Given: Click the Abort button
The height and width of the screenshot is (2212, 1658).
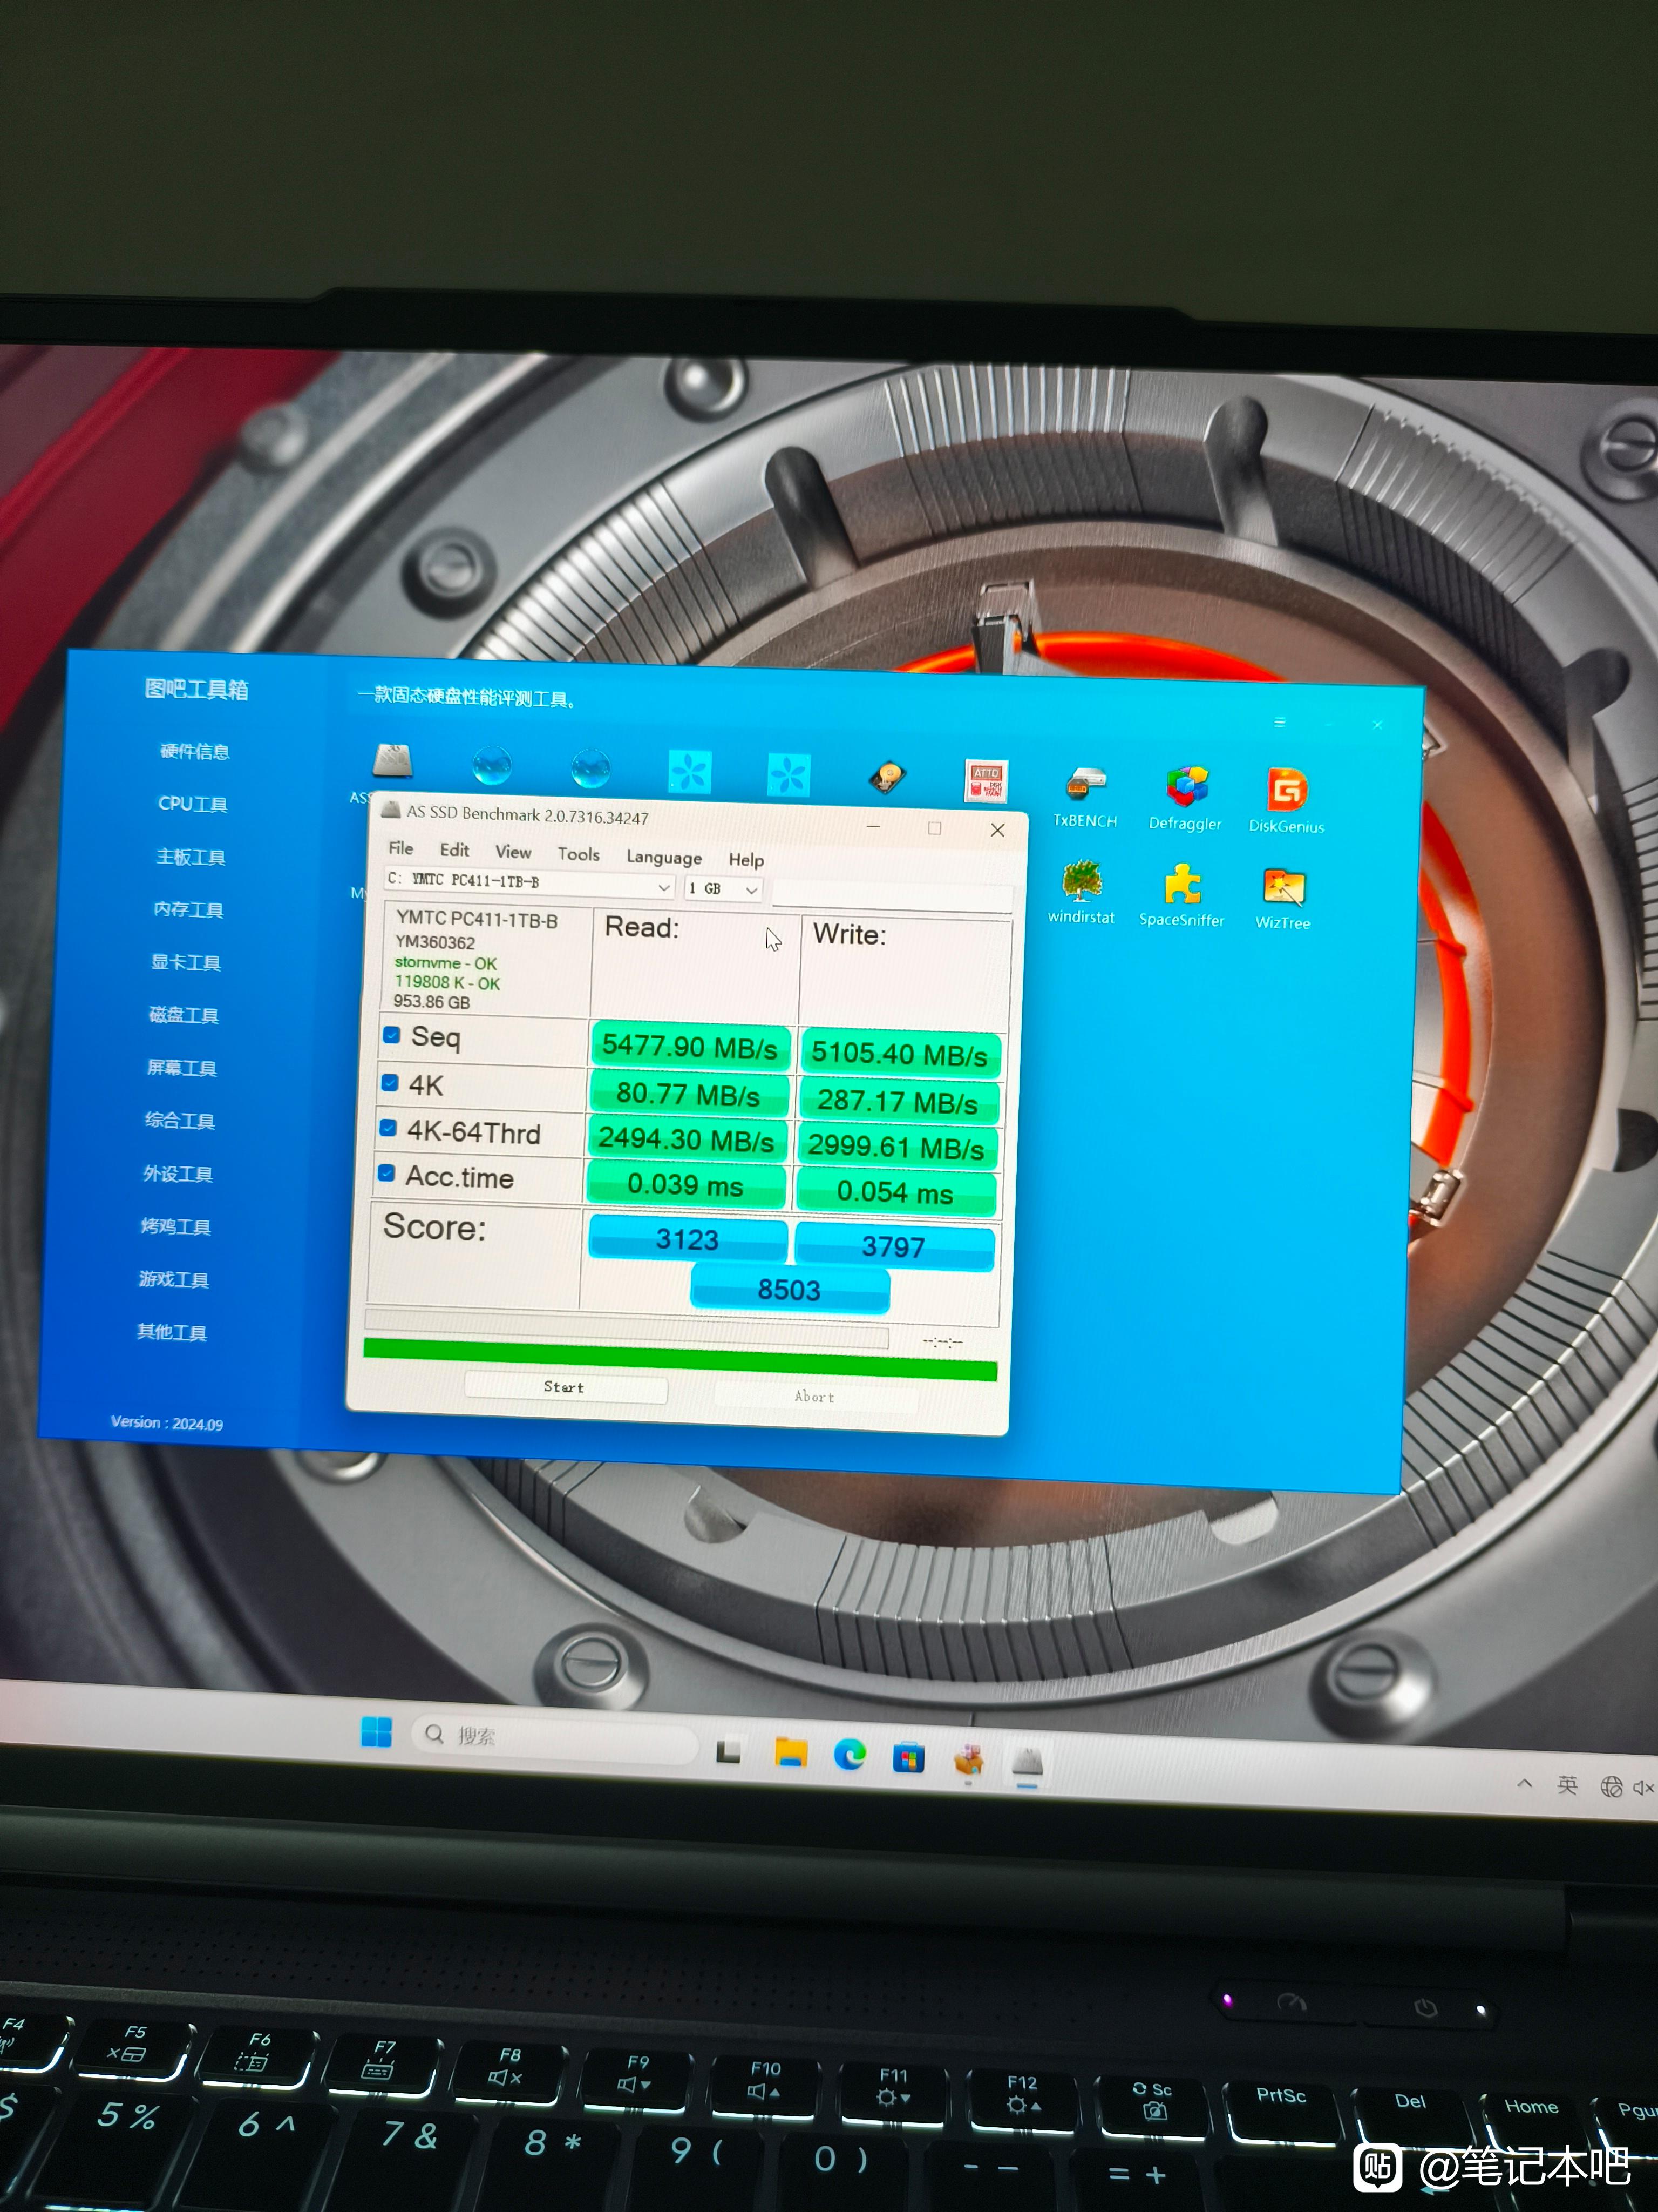Looking at the screenshot, I should tap(814, 1396).
